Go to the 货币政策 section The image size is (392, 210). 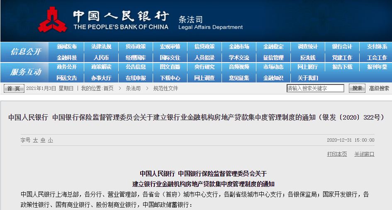click(x=136, y=47)
